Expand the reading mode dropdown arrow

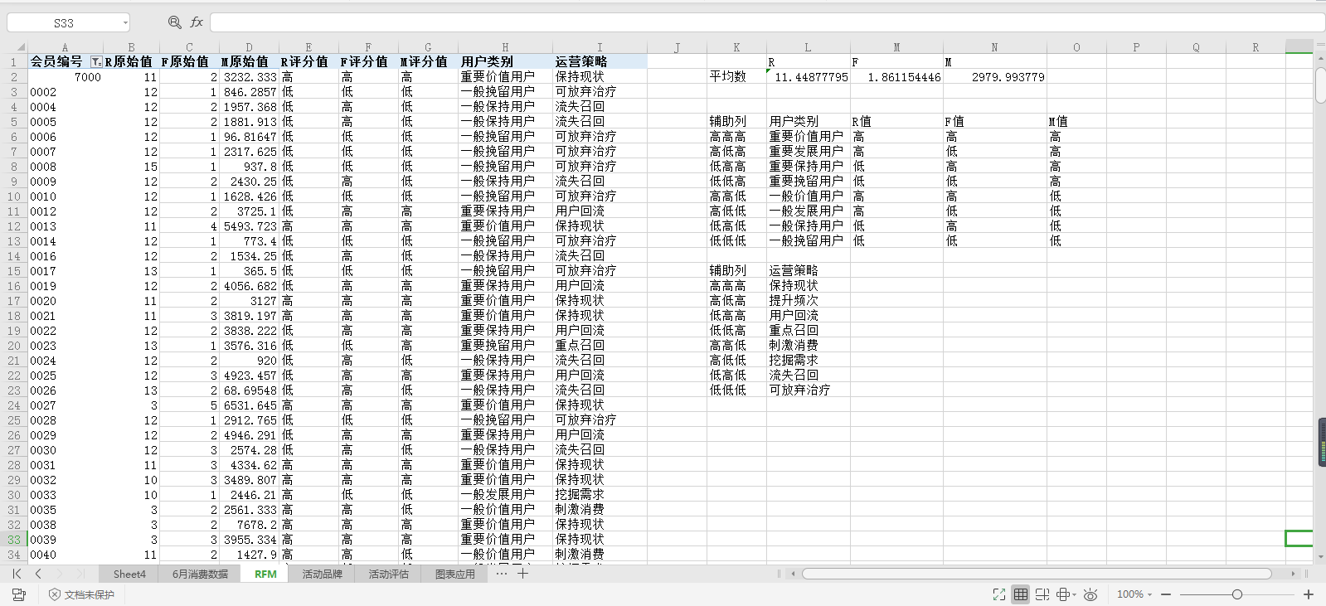click(x=1075, y=594)
